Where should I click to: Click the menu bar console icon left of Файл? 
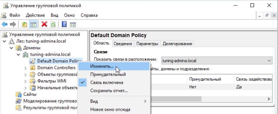coord(4,15)
